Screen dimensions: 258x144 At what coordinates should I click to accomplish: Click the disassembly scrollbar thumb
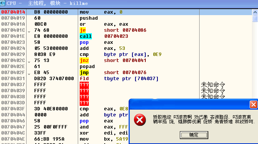tap(255, 19)
